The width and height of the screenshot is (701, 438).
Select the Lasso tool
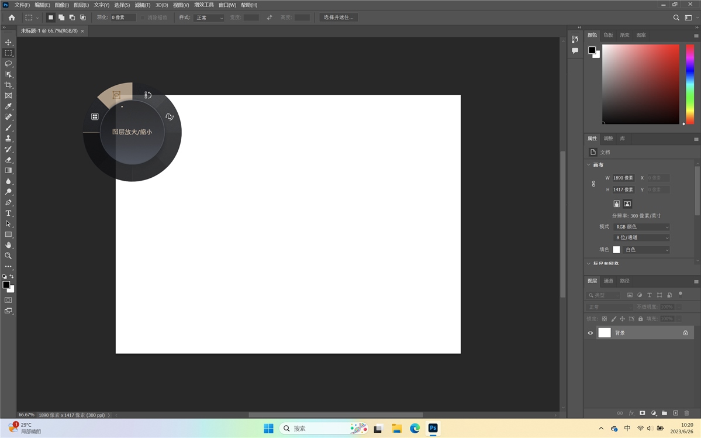coord(8,64)
